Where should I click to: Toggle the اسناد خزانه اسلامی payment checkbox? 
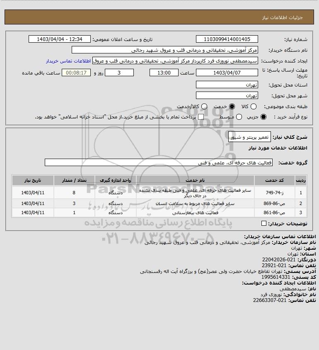coord(201,117)
